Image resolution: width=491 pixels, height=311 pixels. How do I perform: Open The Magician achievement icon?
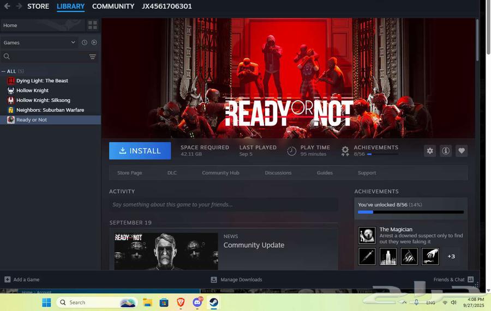pos(367,235)
